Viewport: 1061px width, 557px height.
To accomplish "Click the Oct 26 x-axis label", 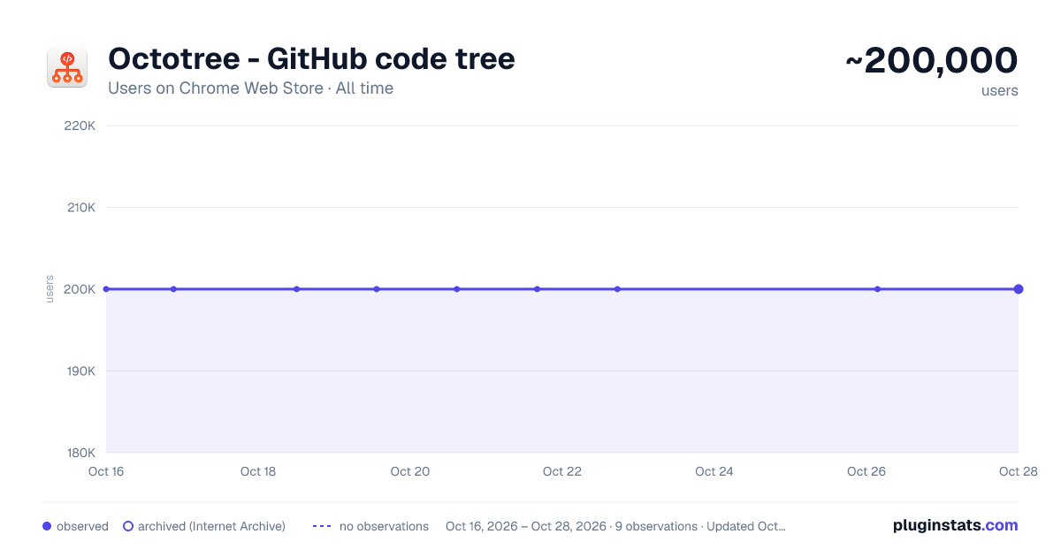I will (x=866, y=471).
